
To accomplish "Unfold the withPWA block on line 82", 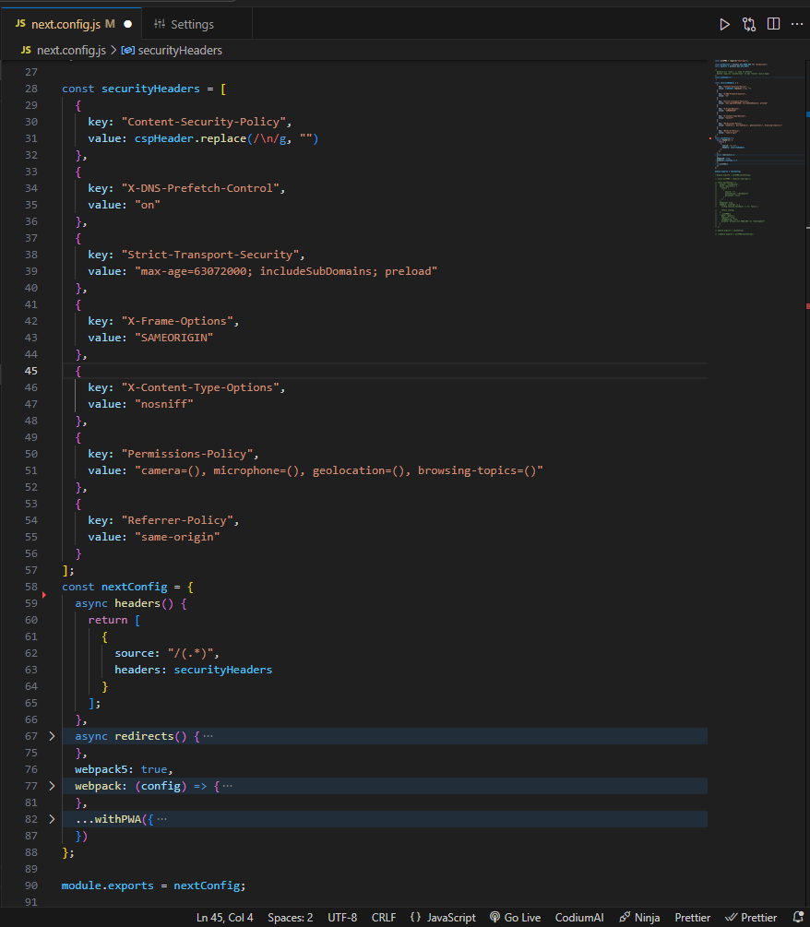I will pyautogui.click(x=52, y=819).
